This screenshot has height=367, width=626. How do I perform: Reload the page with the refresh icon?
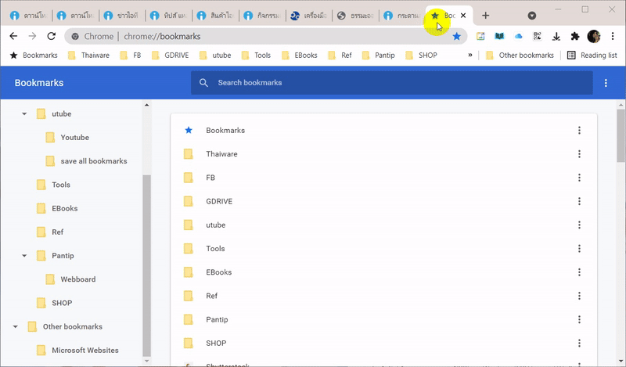coord(52,36)
